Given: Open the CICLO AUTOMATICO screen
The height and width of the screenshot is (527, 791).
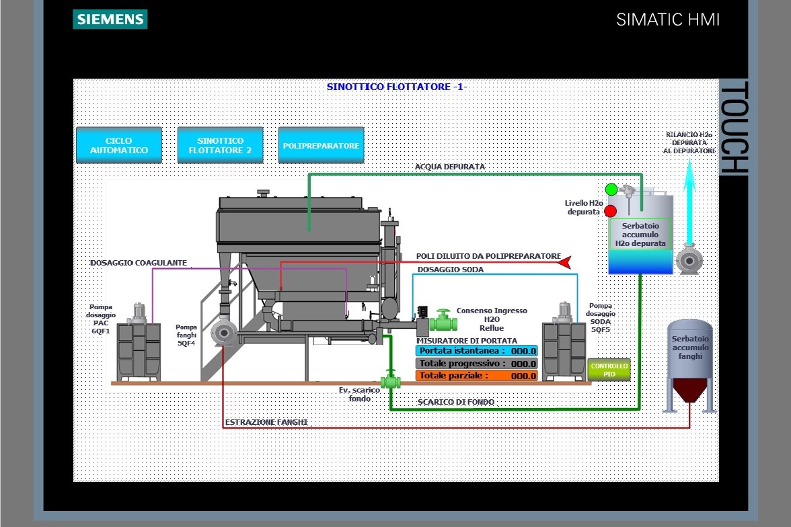Looking at the screenshot, I should pos(119,145).
